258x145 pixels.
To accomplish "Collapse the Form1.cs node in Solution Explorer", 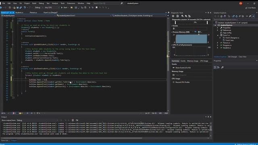I will tap(218, 35).
